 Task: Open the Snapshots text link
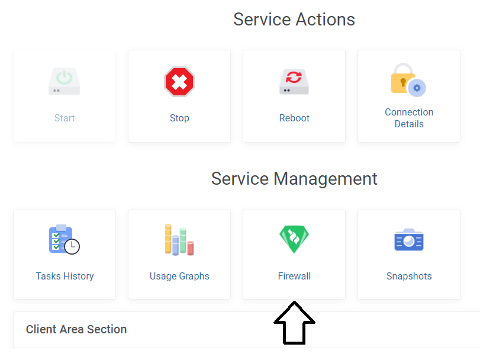pyautogui.click(x=409, y=276)
